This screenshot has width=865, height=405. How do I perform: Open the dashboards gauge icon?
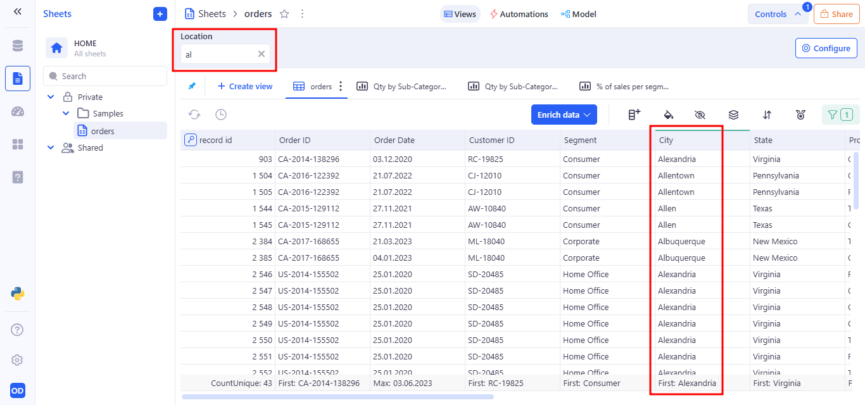[x=17, y=111]
